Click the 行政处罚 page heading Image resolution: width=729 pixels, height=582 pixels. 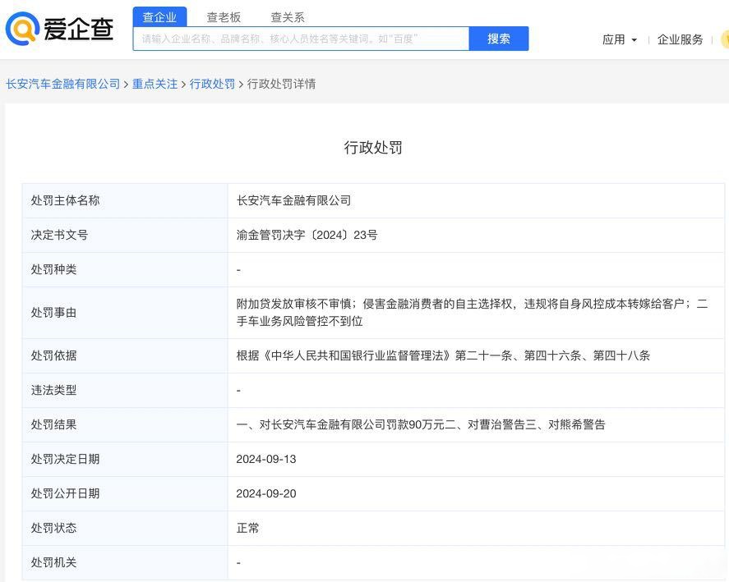373,147
